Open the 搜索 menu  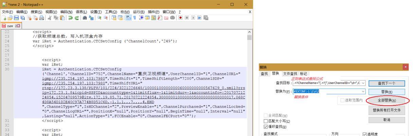[x=36, y=12]
